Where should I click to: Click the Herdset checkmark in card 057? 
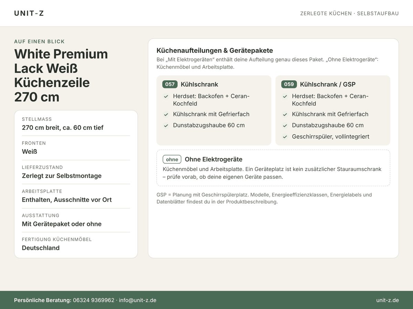[166, 96]
